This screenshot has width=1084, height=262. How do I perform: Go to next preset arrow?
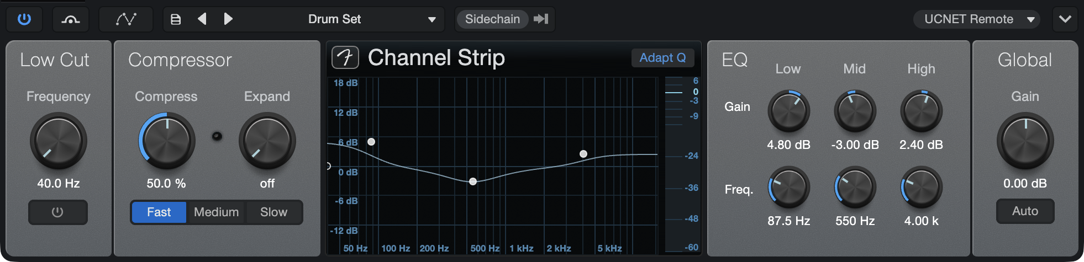point(228,19)
